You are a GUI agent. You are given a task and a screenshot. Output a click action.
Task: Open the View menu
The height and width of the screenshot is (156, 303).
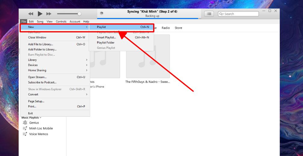click(x=49, y=21)
